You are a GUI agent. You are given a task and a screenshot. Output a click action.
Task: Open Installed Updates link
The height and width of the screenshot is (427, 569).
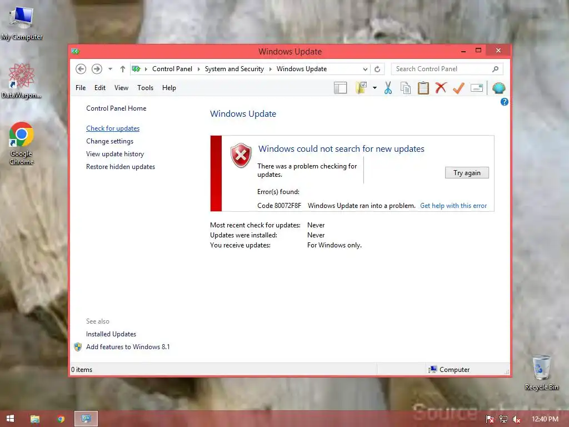pyautogui.click(x=111, y=334)
